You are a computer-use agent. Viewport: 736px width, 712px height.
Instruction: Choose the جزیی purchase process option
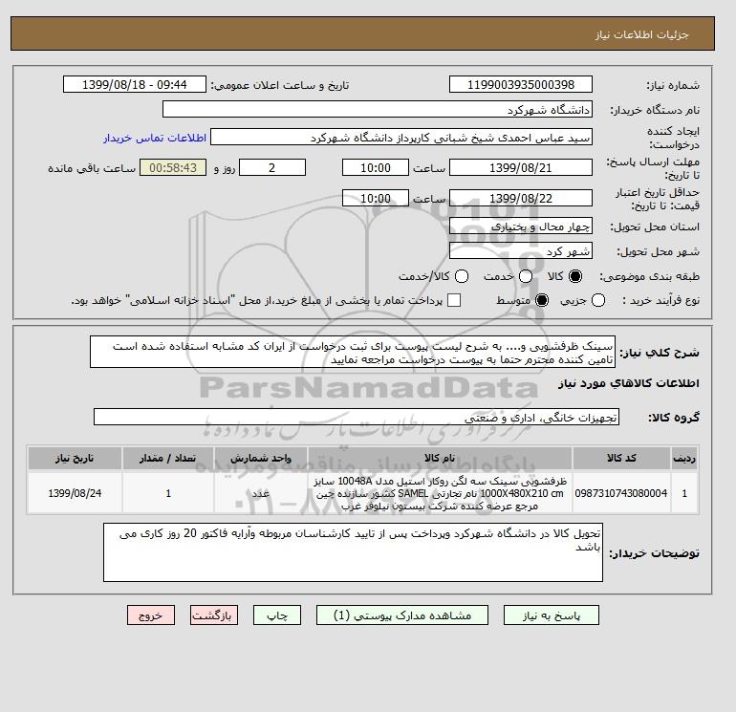tap(598, 300)
